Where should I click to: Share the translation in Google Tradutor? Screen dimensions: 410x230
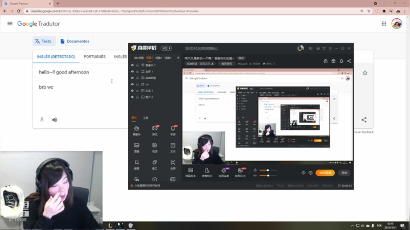coord(364,120)
